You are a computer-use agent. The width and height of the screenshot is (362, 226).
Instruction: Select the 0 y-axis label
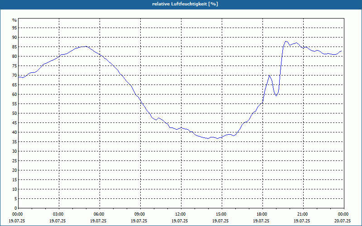point(15,208)
